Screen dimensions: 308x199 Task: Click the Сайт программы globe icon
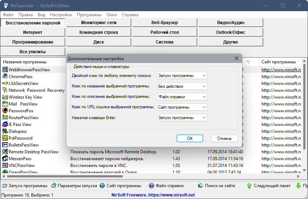click(x=102, y=186)
